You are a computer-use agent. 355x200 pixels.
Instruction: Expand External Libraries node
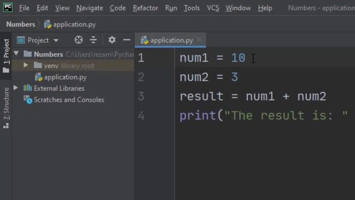click(x=16, y=88)
